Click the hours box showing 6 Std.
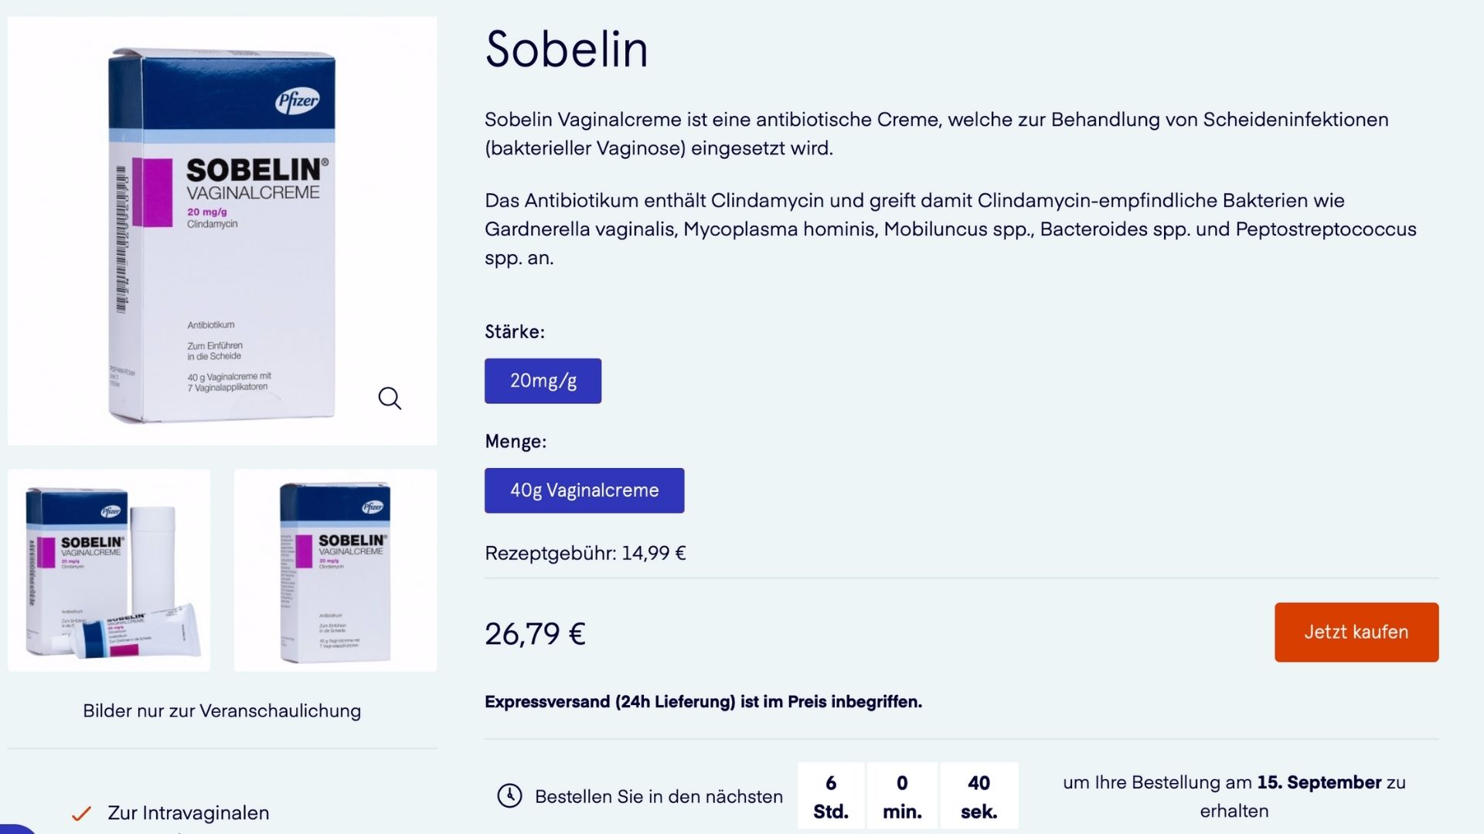The height and width of the screenshot is (834, 1484). pos(831,796)
